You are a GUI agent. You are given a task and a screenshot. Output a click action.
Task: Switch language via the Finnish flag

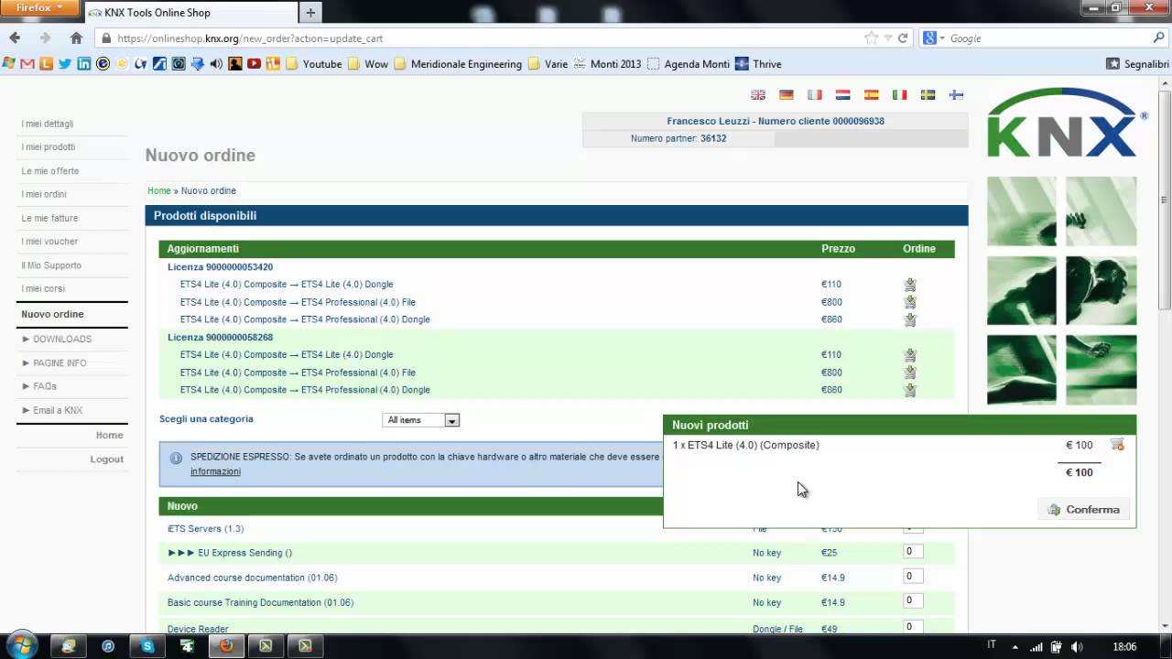click(956, 94)
